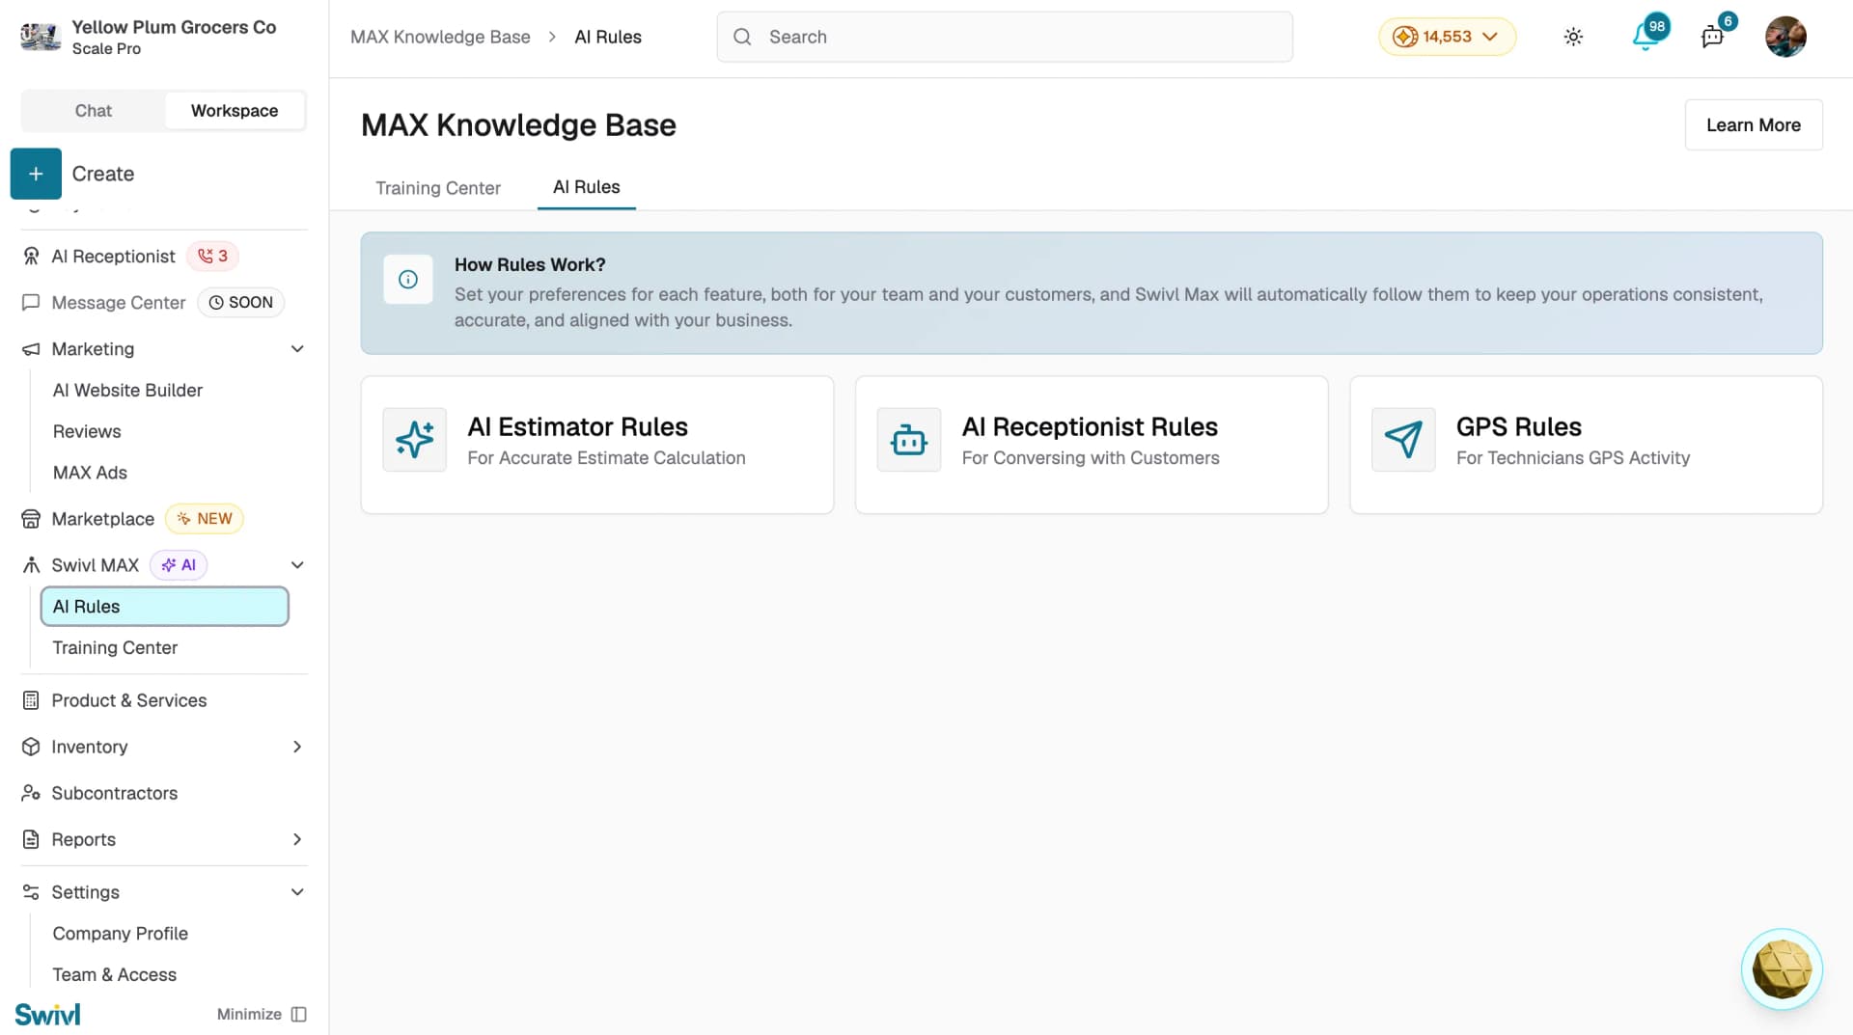The height and width of the screenshot is (1035, 1853).
Task: Click the Minimize sidebar panel icon
Action: click(x=299, y=1015)
